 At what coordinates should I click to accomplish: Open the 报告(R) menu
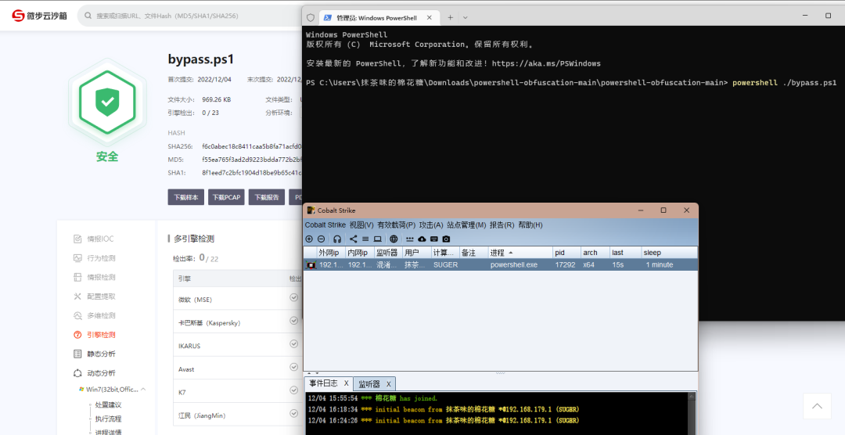(502, 225)
